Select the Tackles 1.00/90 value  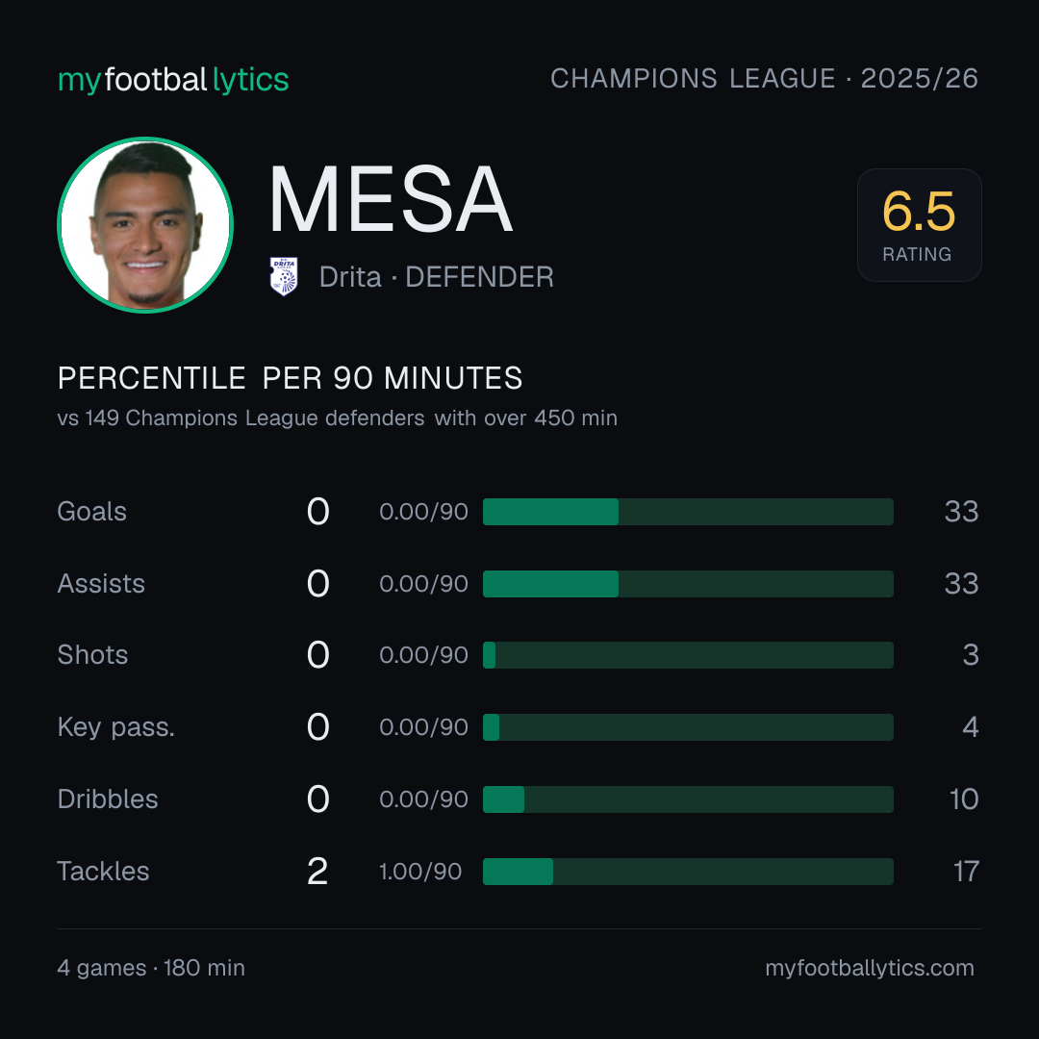420,872
